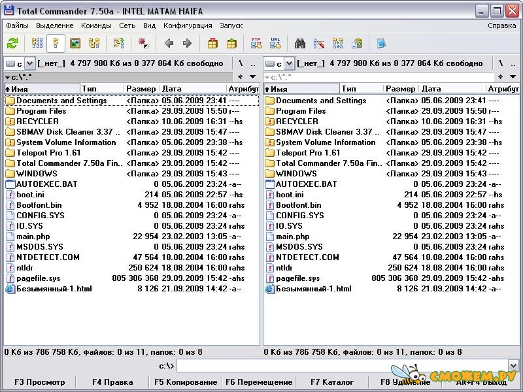523x392 pixels.
Task: Expand the left panel drive dropdown
Action: (29, 63)
